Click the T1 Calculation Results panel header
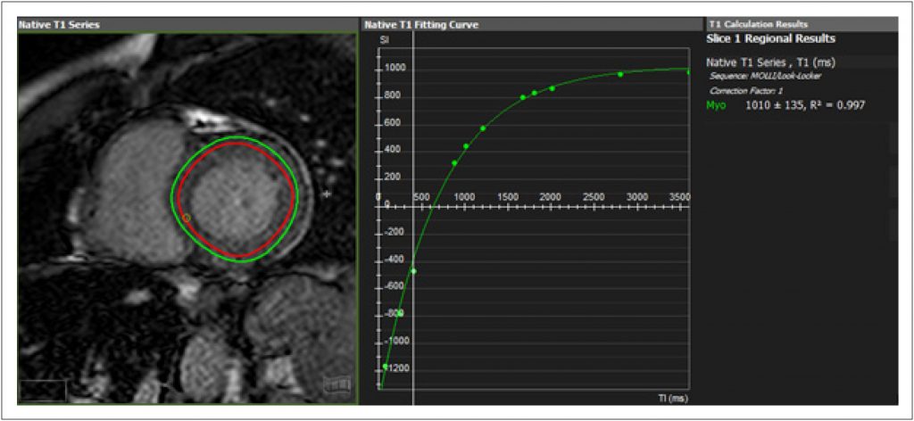914x421 pixels. pyautogui.click(x=802, y=24)
